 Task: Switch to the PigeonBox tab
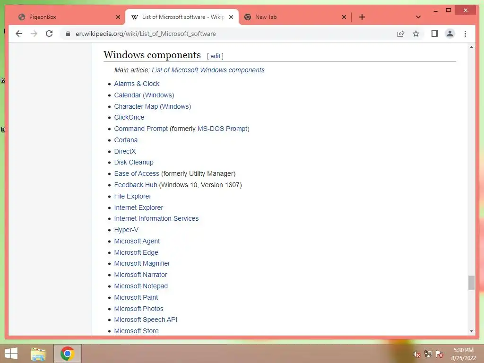point(68,17)
